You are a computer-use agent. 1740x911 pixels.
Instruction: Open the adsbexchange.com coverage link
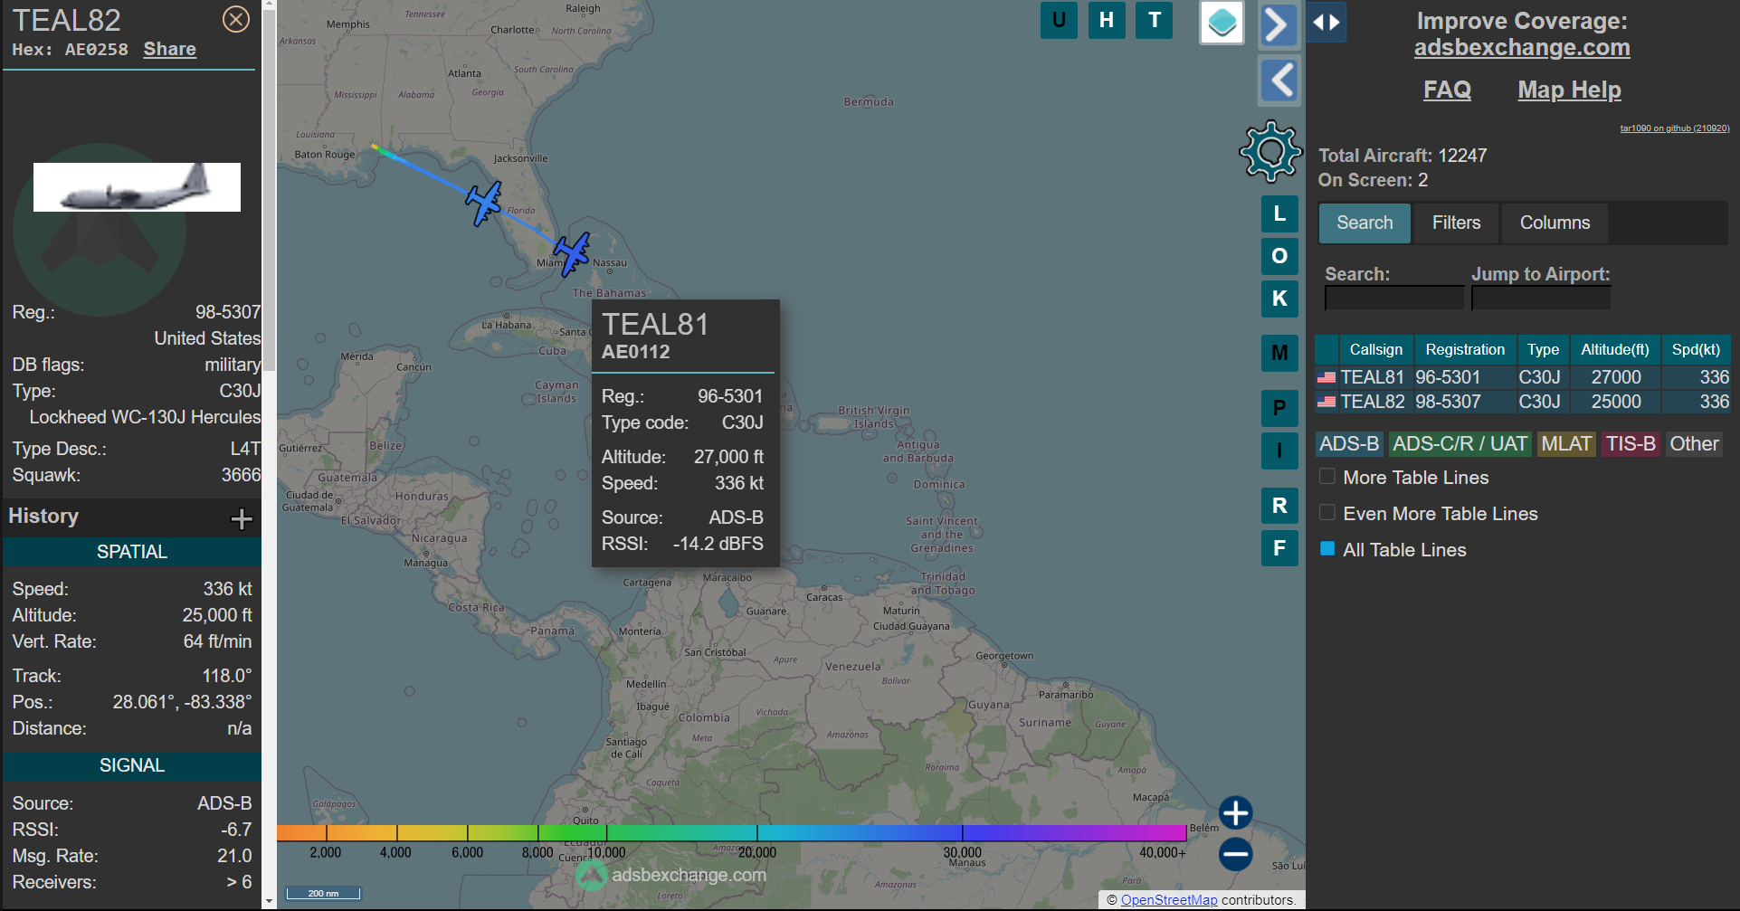1522,48
